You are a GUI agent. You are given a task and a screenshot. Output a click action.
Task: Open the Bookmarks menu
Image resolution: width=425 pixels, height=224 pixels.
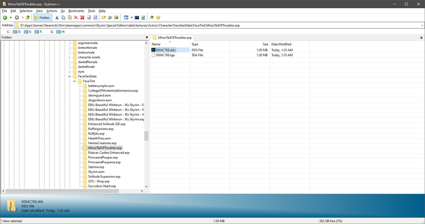tap(76, 11)
